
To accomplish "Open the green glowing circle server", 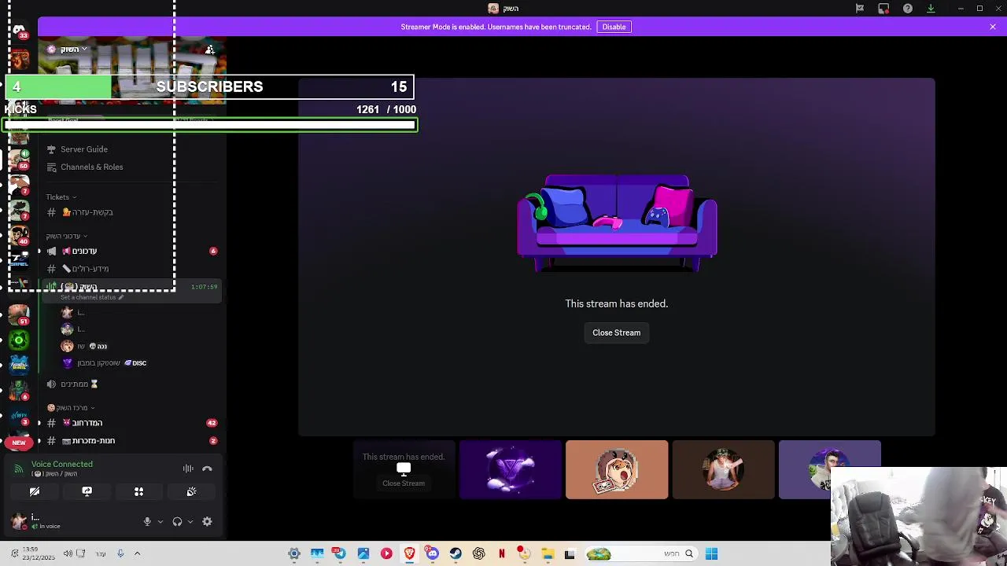I will click(19, 340).
